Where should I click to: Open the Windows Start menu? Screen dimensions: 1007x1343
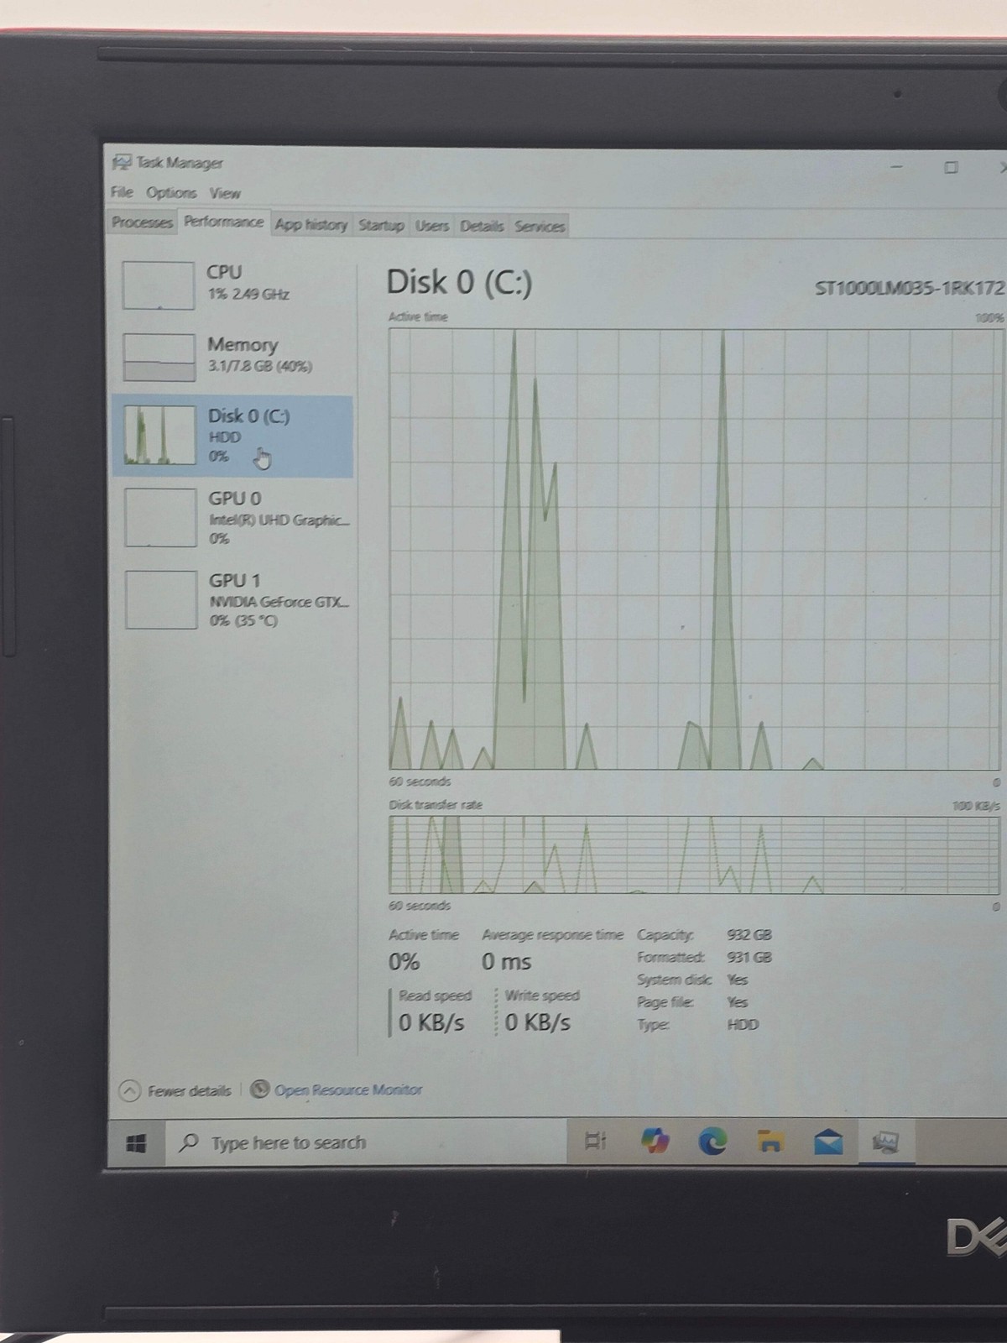pyautogui.click(x=136, y=1143)
